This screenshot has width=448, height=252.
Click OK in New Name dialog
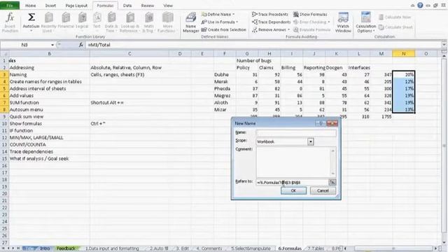(293, 190)
